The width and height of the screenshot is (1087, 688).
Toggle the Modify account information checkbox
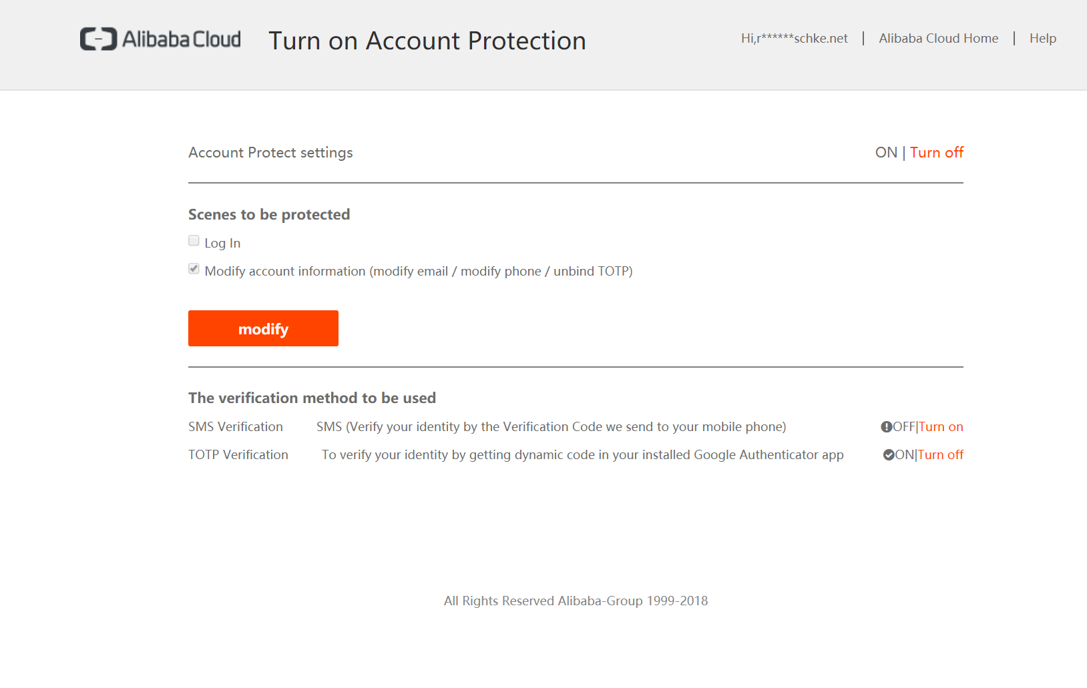[x=194, y=269]
